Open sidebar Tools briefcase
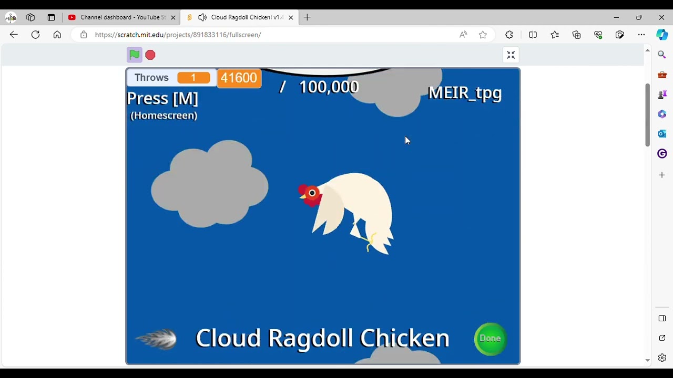The height and width of the screenshot is (378, 673). (662, 75)
